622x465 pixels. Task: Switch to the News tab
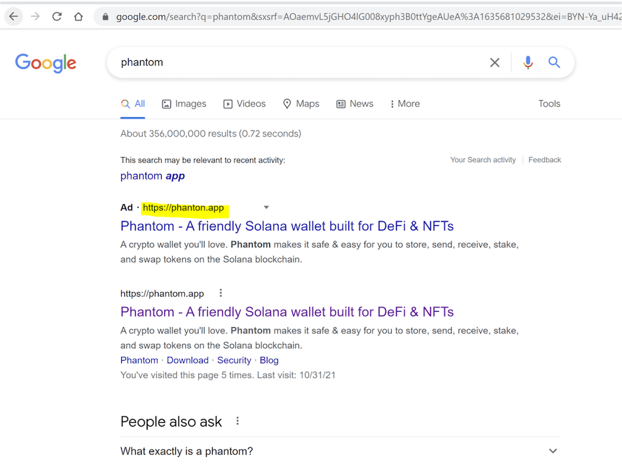pos(355,104)
